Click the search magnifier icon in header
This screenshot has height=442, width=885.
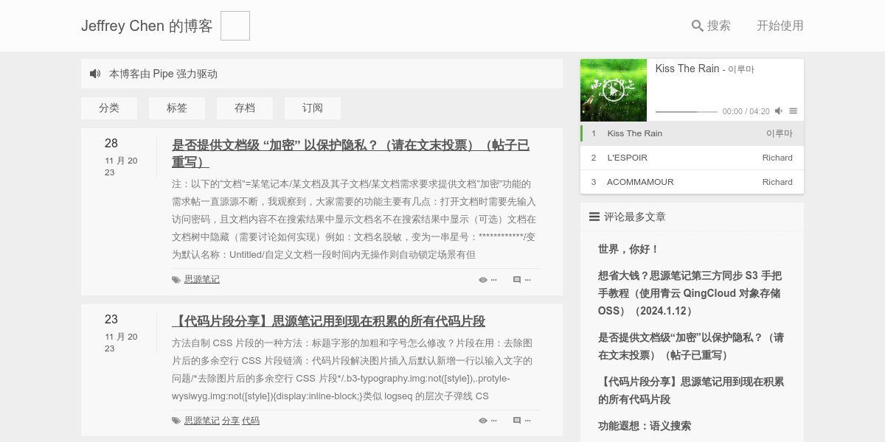click(697, 26)
